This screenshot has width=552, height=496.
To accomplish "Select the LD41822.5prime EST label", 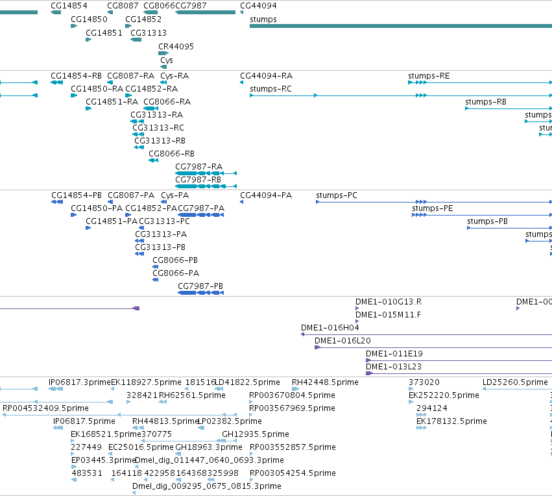I will point(248,382).
